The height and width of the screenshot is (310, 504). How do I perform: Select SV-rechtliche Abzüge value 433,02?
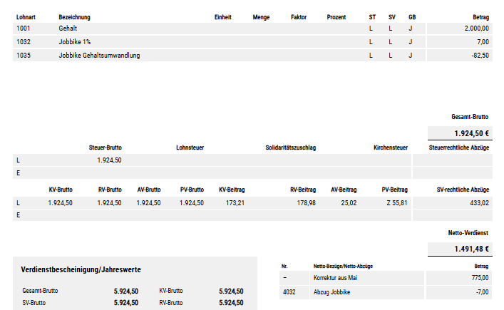click(x=477, y=203)
